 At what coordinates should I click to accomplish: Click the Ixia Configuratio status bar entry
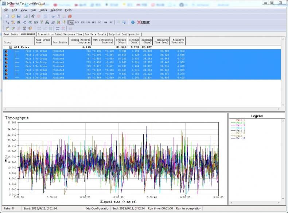pyautogui.click(x=97, y=208)
